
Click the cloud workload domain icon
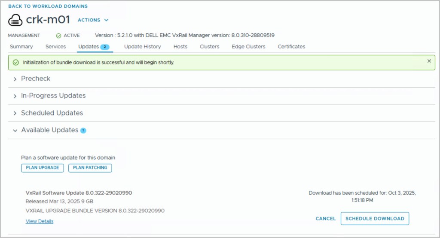[15, 20]
